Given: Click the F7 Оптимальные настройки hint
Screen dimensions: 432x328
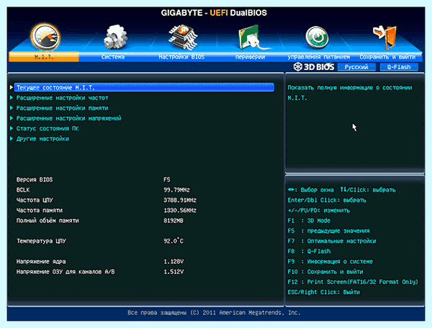Looking at the screenshot, I should (332, 241).
